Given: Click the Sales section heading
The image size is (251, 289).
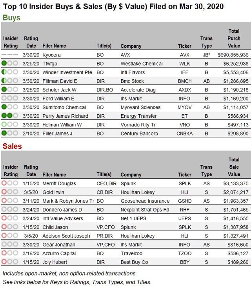Looking at the screenshot, I should (12, 146).
